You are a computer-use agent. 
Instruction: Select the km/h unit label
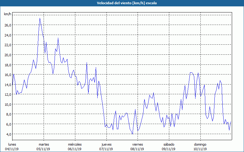8,14
